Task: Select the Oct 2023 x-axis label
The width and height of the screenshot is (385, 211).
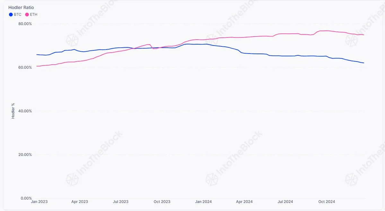Action: 162,202
